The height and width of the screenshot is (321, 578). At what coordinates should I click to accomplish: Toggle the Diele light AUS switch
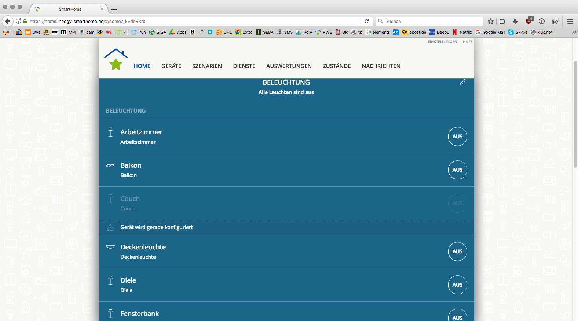(457, 285)
